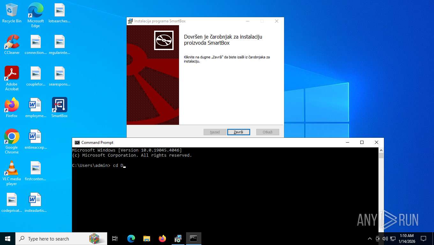Click the 'Microsoft Windows [Version 10.0.19045.4046]' line
The width and height of the screenshot is (434, 245).
pos(127,150)
